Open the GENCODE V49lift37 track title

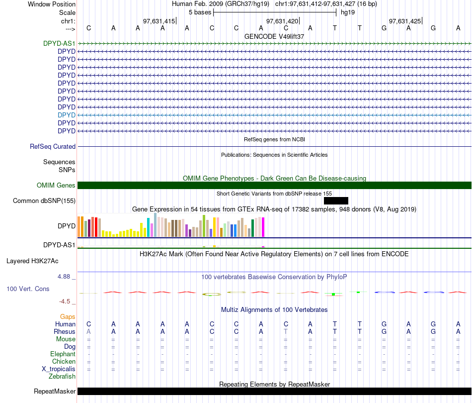(x=274, y=36)
